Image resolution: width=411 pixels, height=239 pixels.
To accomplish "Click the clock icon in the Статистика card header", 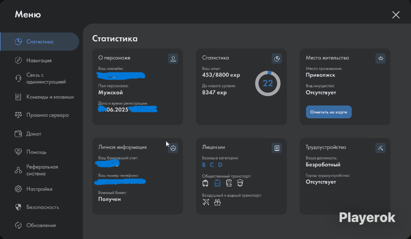I will (277, 58).
